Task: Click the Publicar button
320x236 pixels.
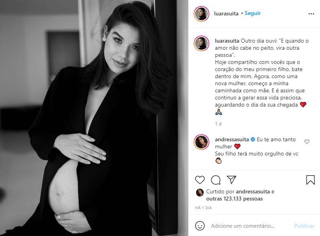Action: (x=304, y=226)
